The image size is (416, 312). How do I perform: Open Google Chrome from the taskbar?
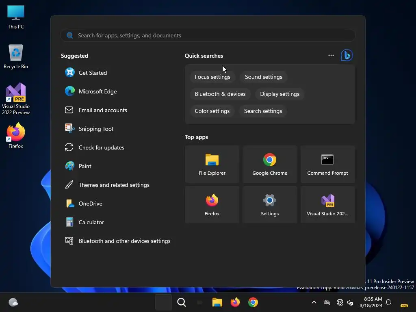coord(253,302)
